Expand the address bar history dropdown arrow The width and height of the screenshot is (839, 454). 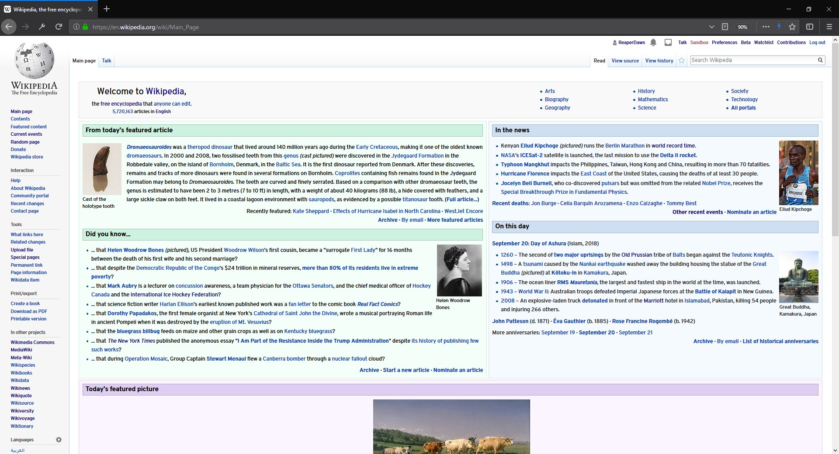click(711, 27)
